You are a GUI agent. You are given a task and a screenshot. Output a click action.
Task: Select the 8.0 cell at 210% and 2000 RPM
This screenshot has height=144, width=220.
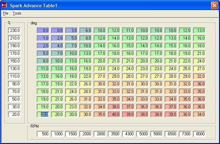86,38
